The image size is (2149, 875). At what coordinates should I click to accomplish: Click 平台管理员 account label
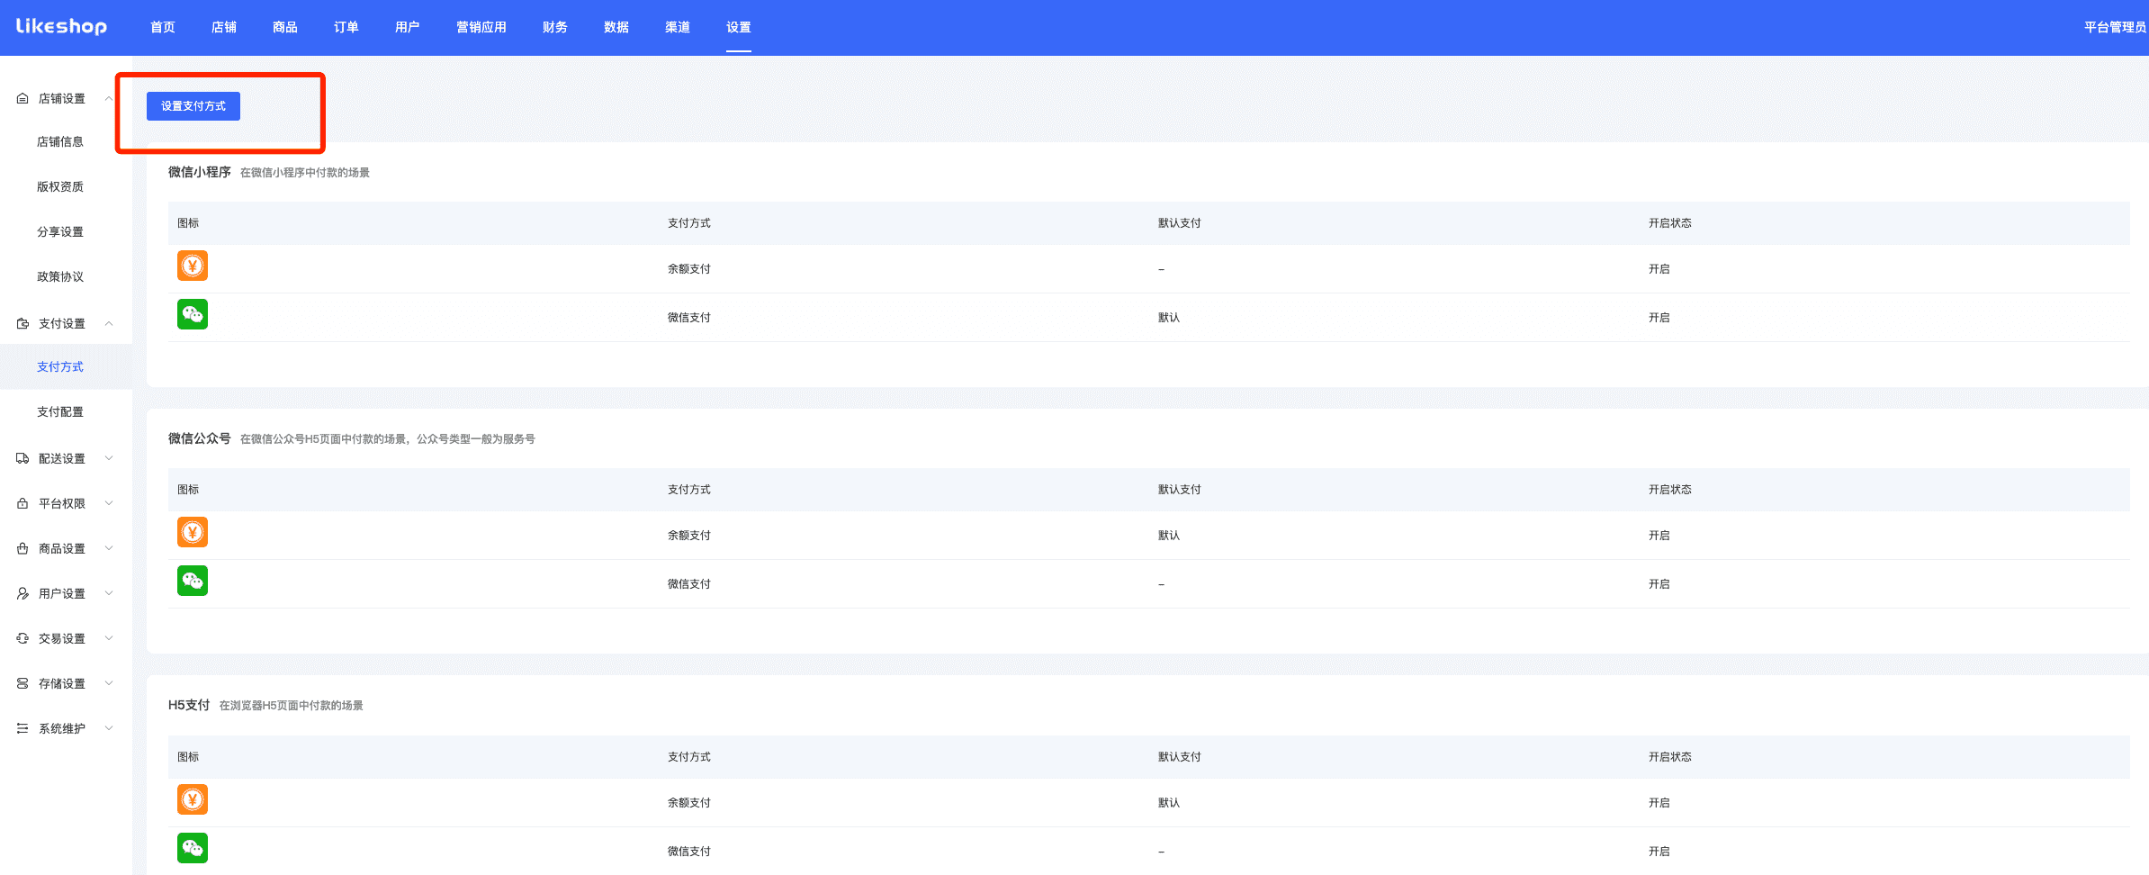point(2116,27)
